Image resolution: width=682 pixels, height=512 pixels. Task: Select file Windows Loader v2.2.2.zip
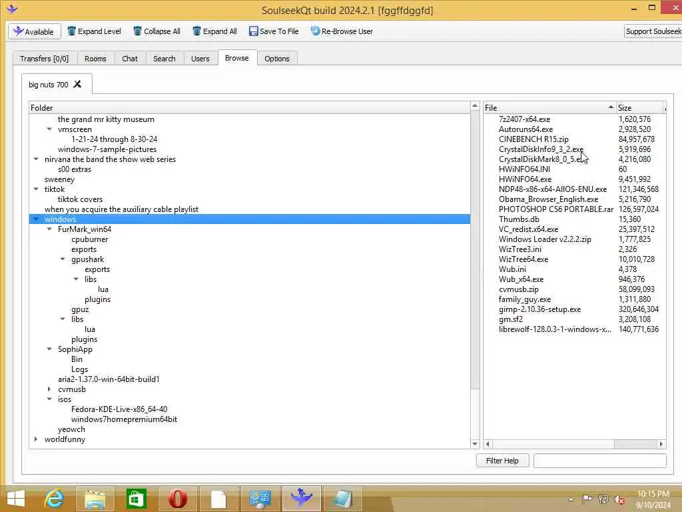pyautogui.click(x=545, y=239)
